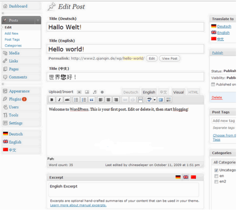Screen dimensions: 240x210
Task: Click the Title (中文) input field
Action: (x=125, y=77)
